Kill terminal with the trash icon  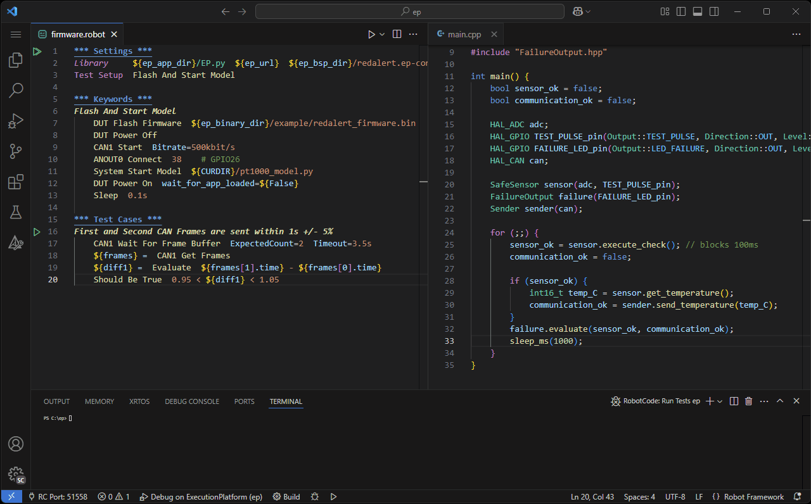click(x=748, y=401)
